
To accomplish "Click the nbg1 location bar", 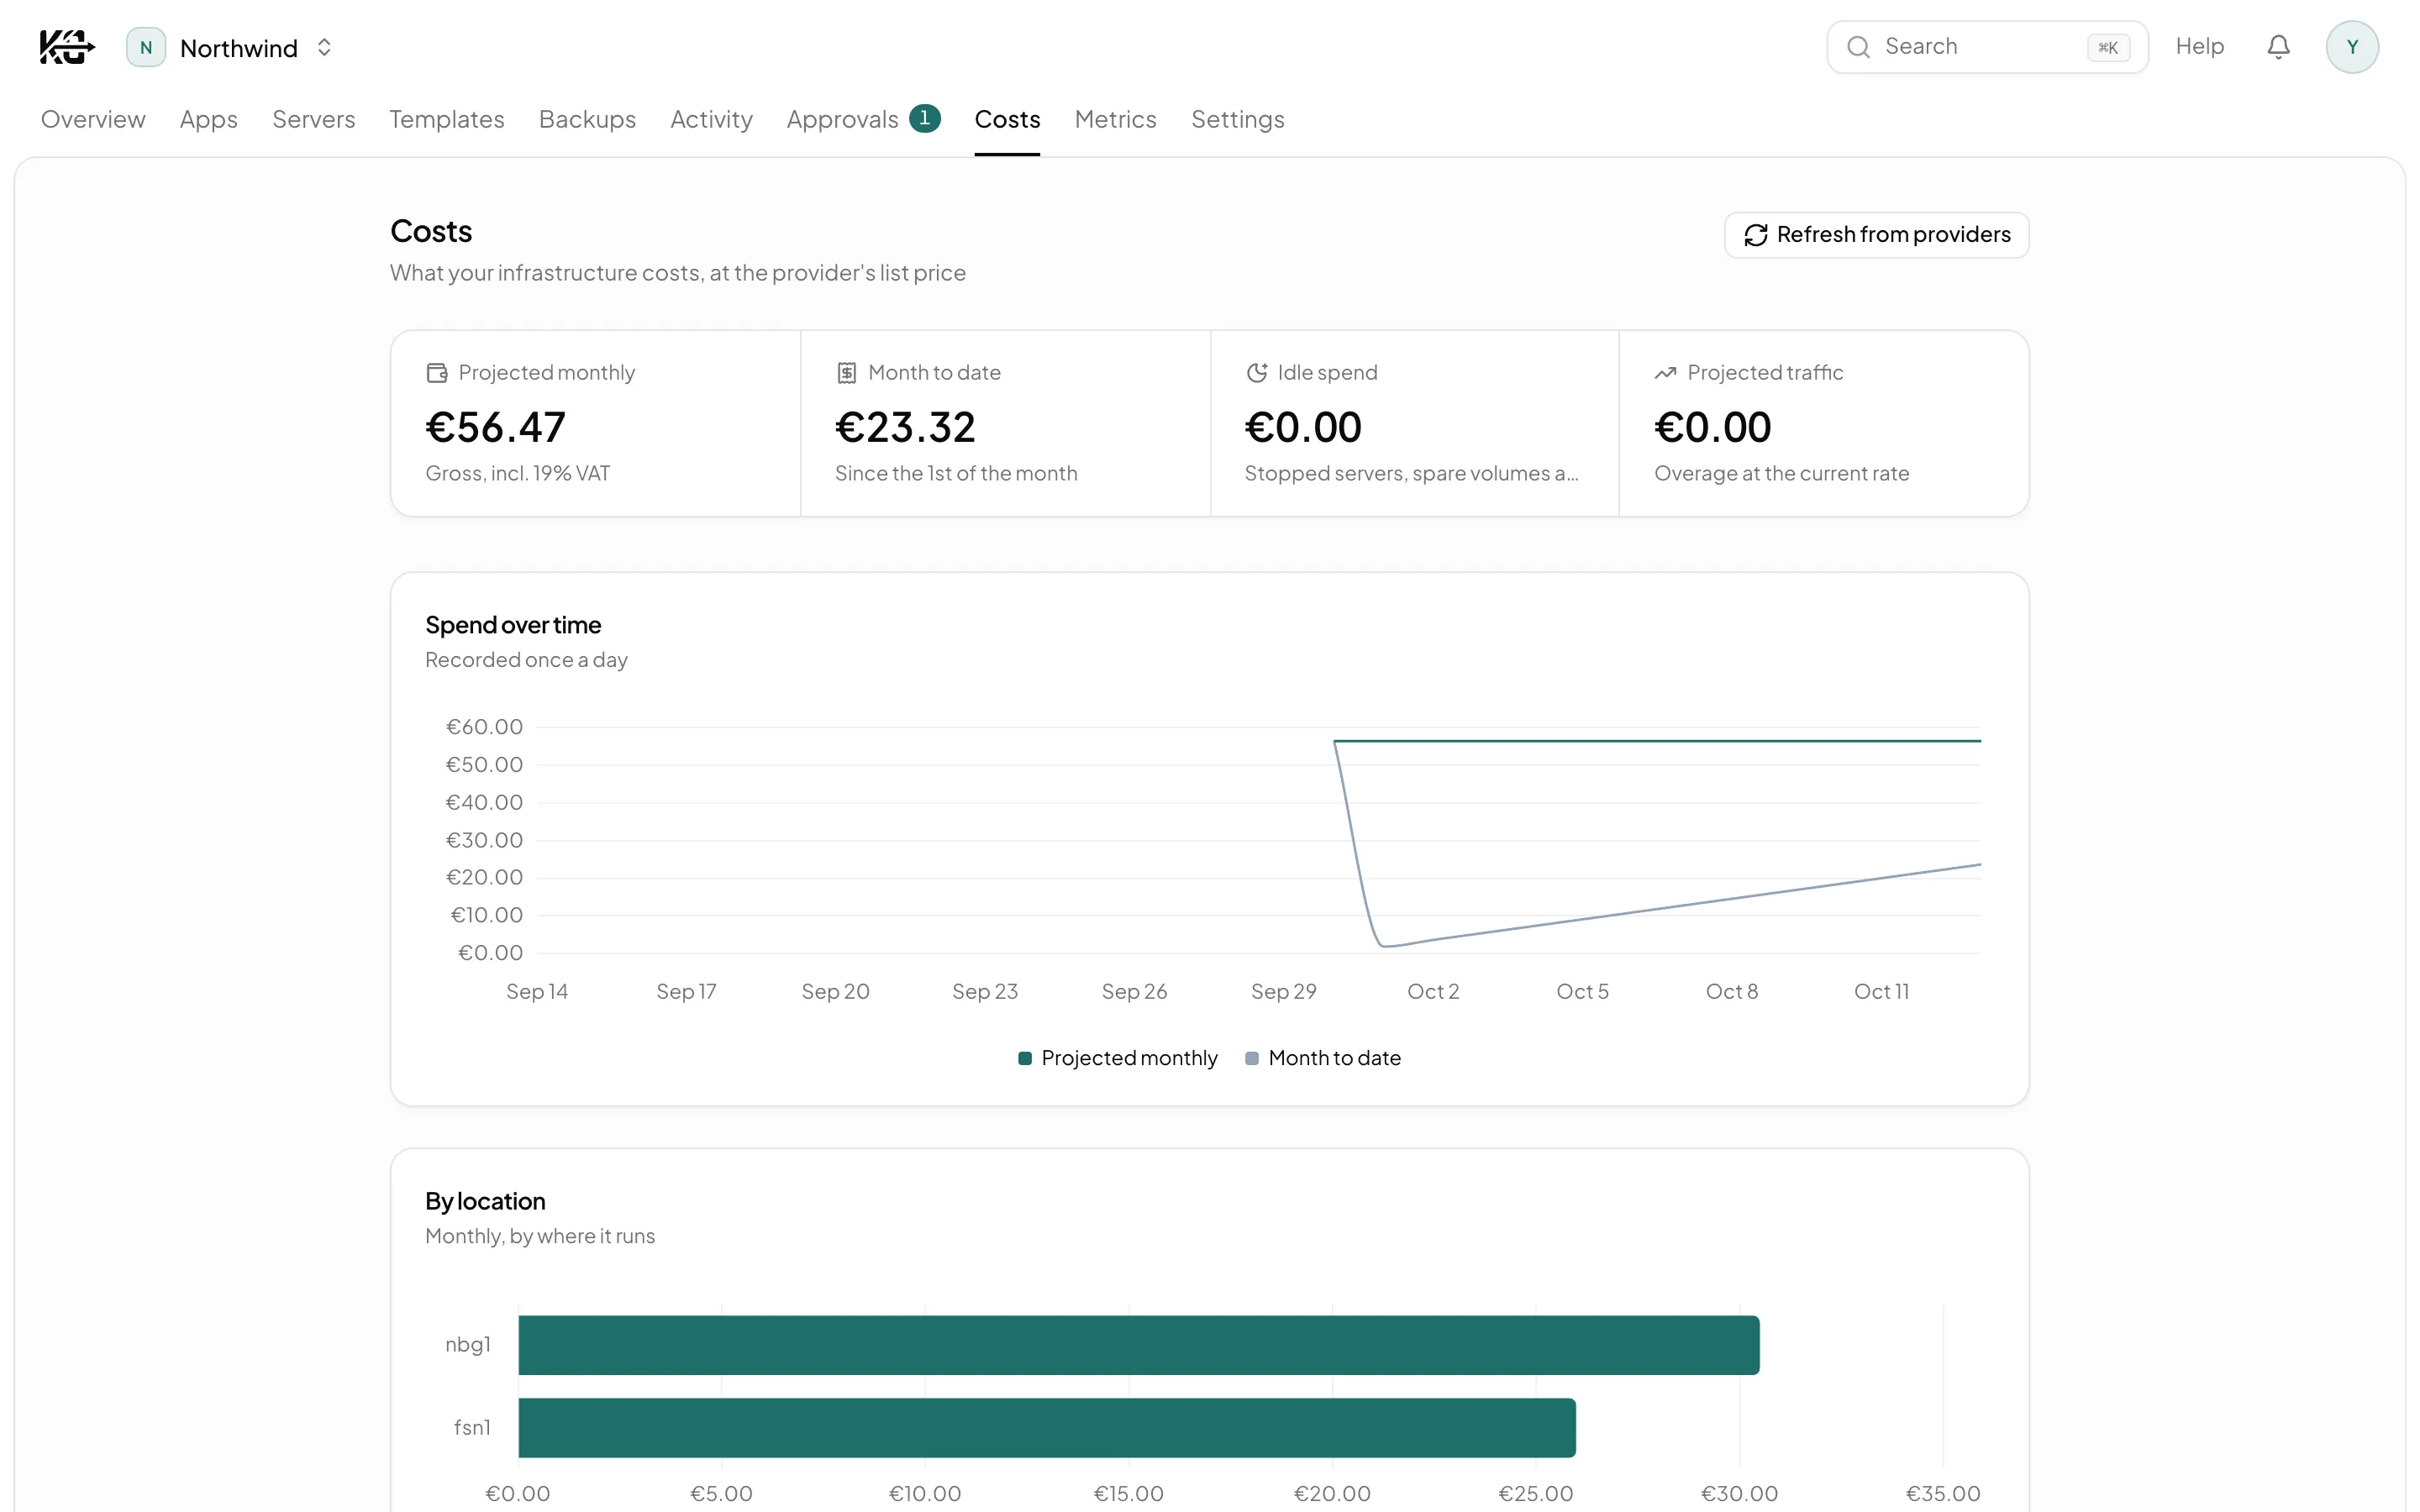I will pyautogui.click(x=1139, y=1345).
